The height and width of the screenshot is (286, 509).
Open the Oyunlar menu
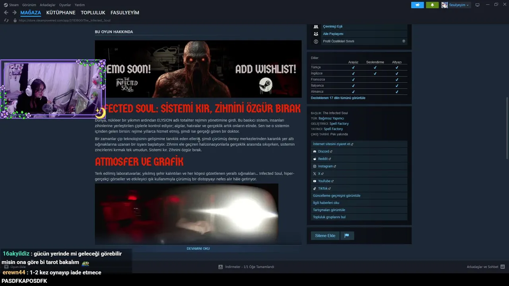65,5
